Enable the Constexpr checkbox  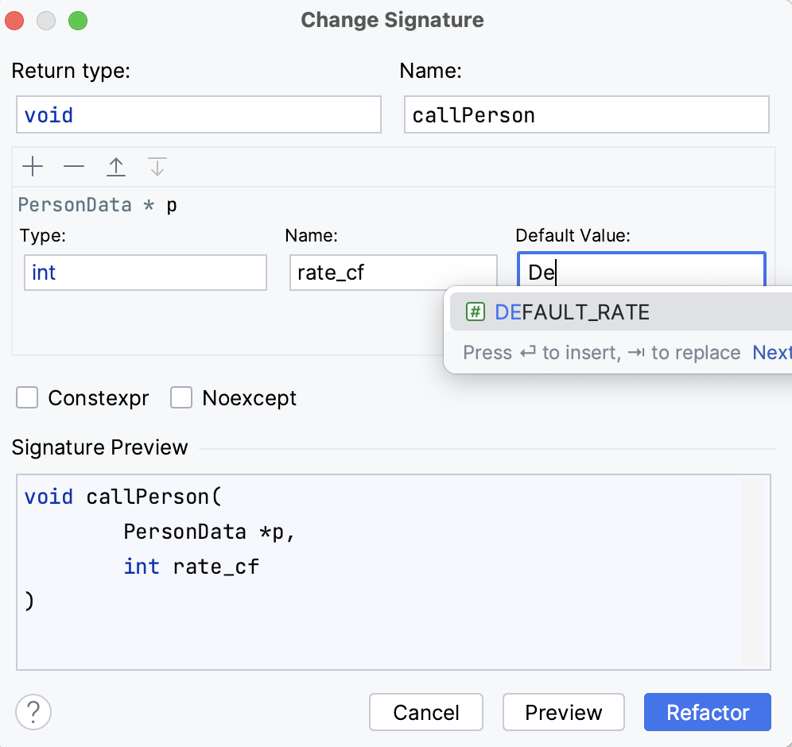[26, 397]
